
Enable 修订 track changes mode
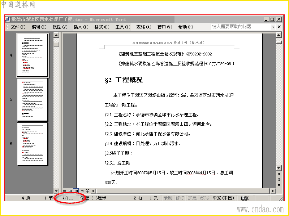180,198
